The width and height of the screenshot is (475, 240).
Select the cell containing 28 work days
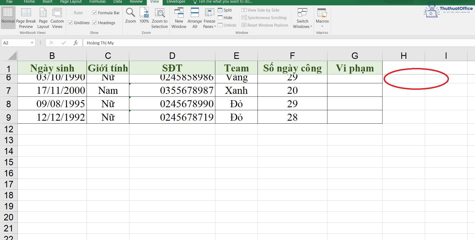click(292, 117)
